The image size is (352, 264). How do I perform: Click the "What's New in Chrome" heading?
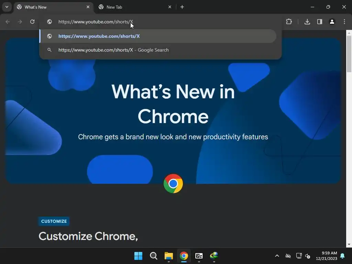173,104
